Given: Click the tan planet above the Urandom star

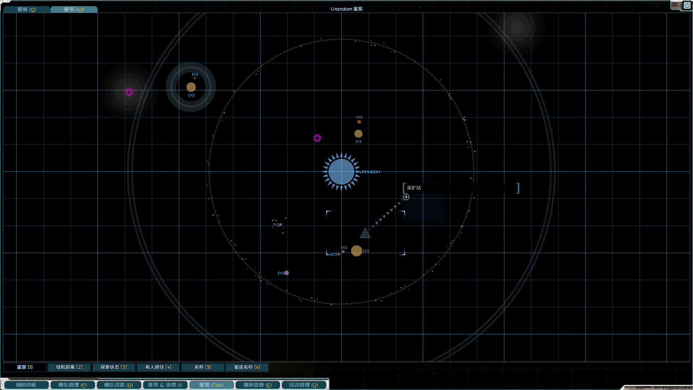Looking at the screenshot, I should click(358, 134).
